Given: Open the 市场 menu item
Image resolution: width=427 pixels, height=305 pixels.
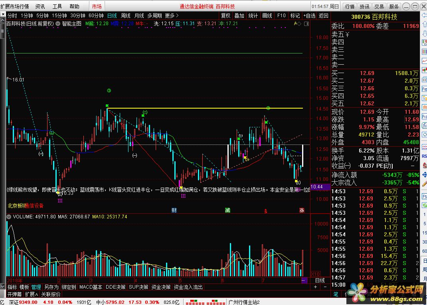Looking at the screenshot, I should (97, 6).
